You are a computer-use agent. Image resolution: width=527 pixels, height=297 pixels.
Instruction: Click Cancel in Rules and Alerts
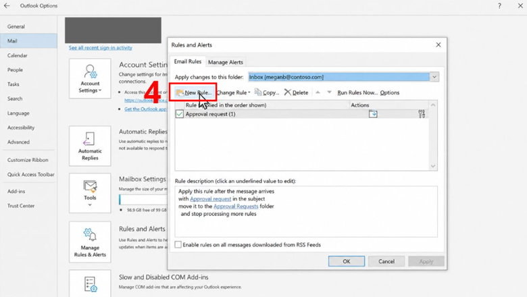[386, 261]
